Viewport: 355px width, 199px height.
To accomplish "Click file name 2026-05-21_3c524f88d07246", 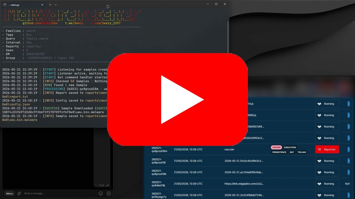I will click(x=244, y=195).
